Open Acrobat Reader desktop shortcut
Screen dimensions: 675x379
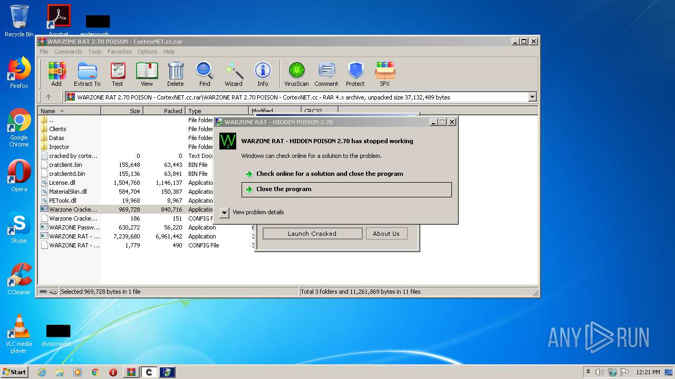point(59,21)
